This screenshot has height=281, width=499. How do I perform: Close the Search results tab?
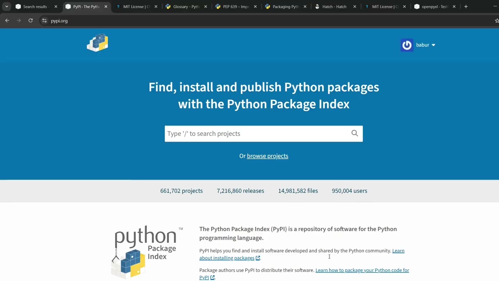pyautogui.click(x=56, y=7)
